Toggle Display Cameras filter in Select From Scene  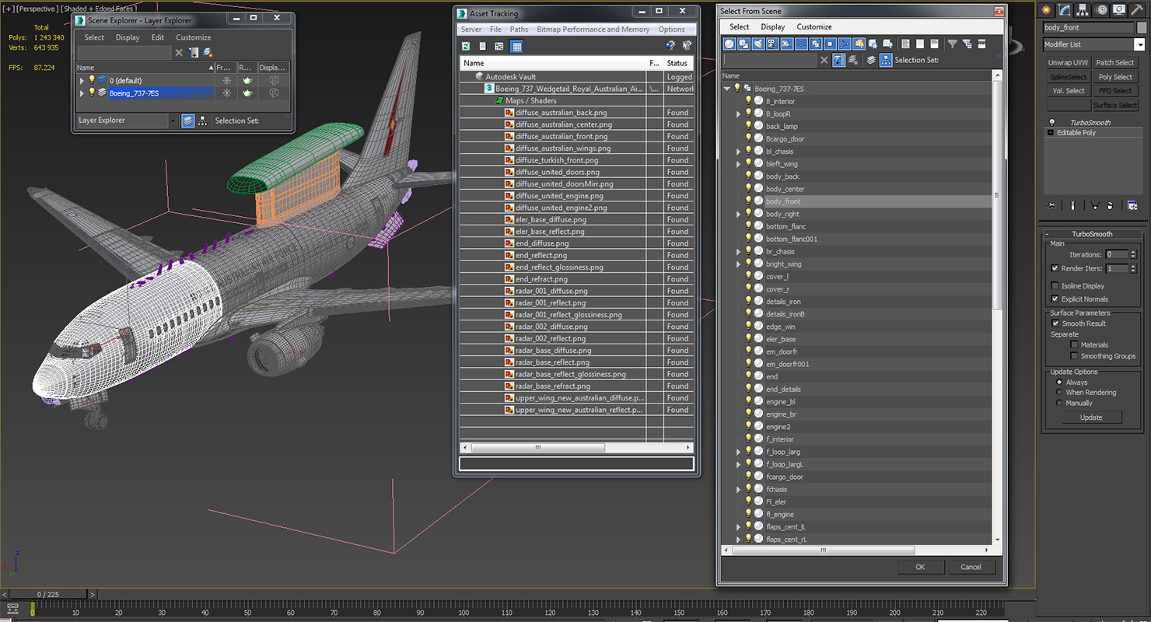tap(773, 44)
